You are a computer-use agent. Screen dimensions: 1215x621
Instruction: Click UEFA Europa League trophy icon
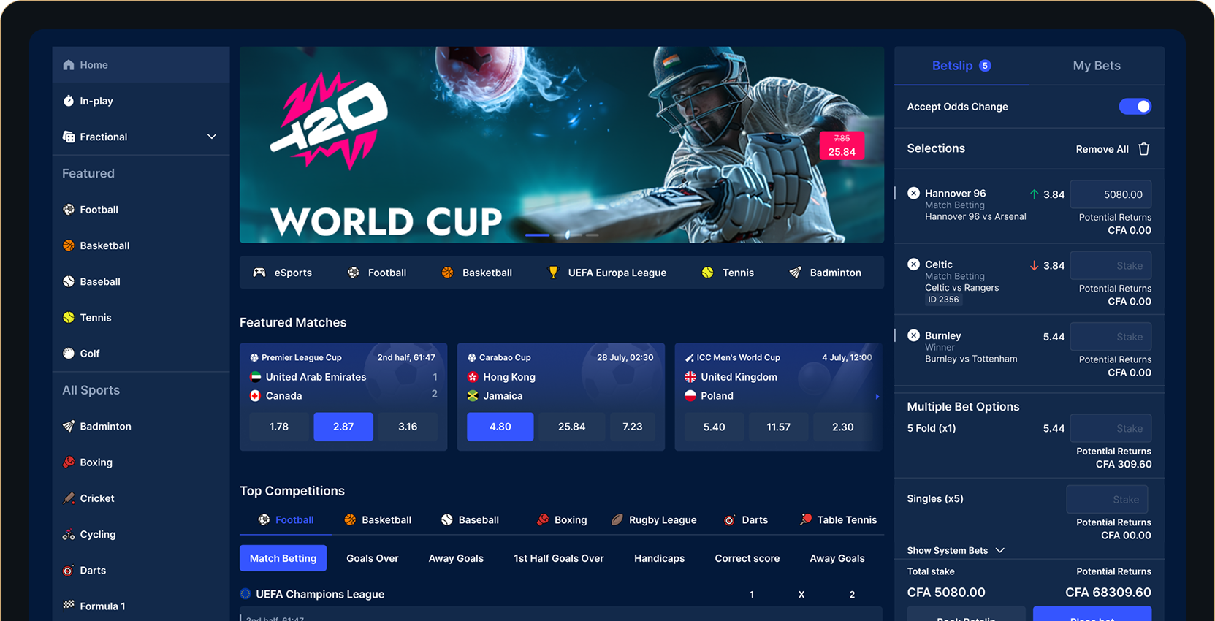(553, 273)
